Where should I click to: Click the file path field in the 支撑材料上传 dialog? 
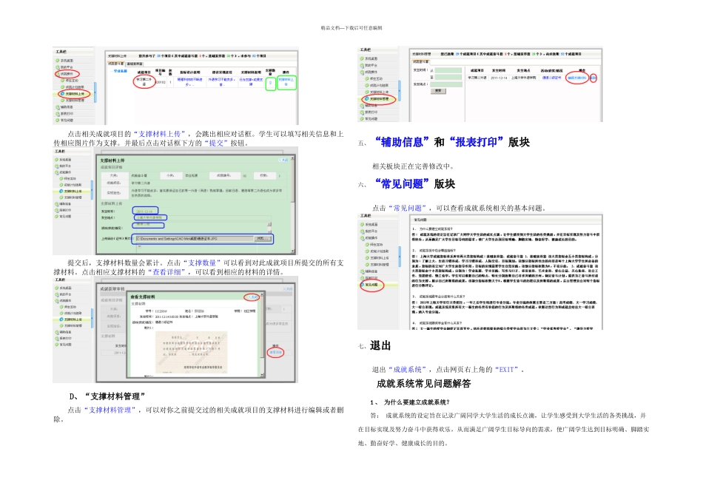pyautogui.click(x=195, y=238)
